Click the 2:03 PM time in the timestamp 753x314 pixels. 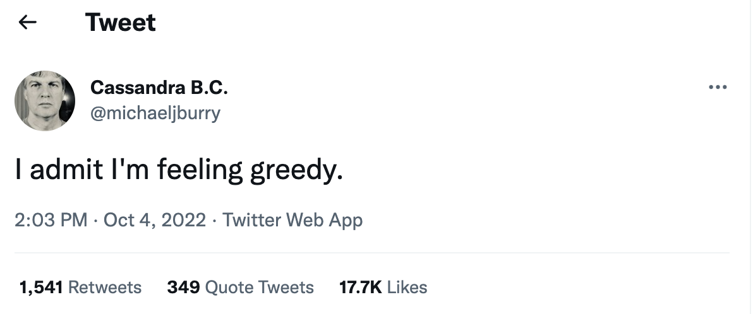51,220
